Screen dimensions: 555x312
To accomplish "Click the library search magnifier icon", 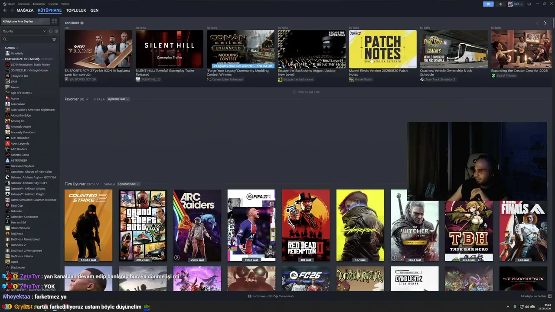I will point(5,39).
